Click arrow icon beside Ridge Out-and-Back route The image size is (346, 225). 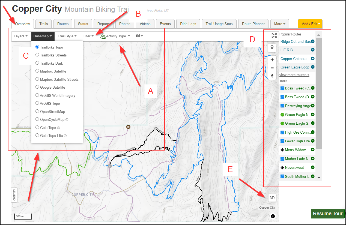[x=313, y=41]
